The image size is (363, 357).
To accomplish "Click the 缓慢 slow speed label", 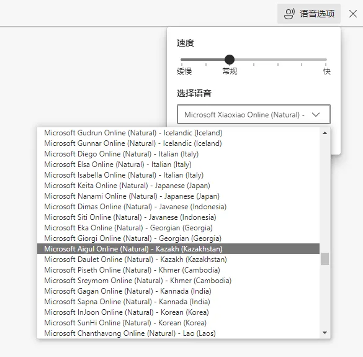I will tap(184, 71).
